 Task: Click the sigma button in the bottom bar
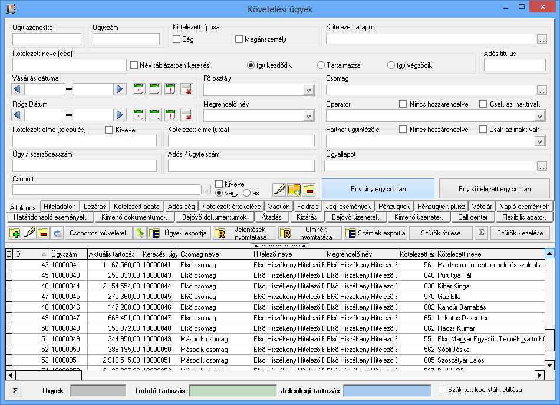coord(15,390)
